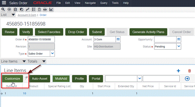Click the Portal button
This screenshot has width=195, height=107.
(96, 79)
